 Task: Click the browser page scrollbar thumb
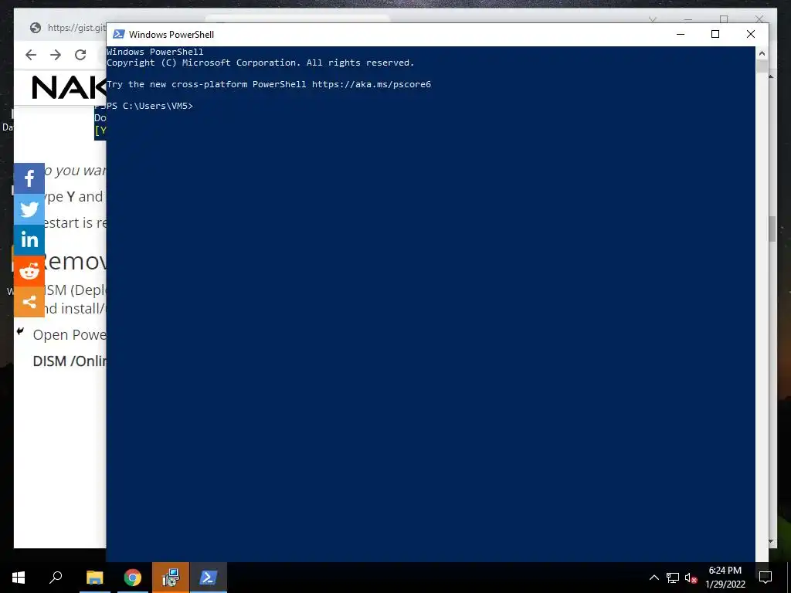772,229
